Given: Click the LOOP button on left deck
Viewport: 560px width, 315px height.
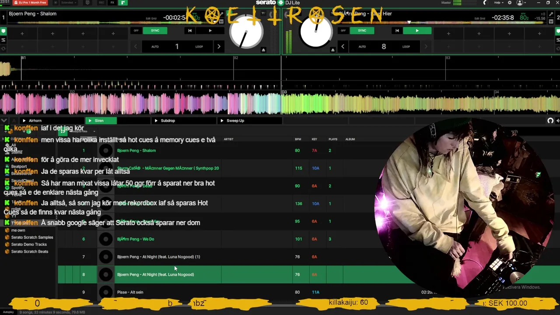Looking at the screenshot, I should pyautogui.click(x=199, y=46).
